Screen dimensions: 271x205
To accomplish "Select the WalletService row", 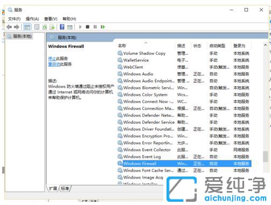I will tap(184, 60).
